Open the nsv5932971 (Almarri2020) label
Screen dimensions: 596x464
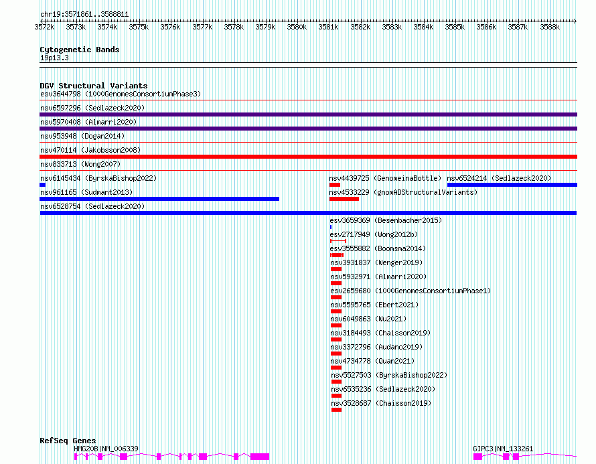[378, 277]
